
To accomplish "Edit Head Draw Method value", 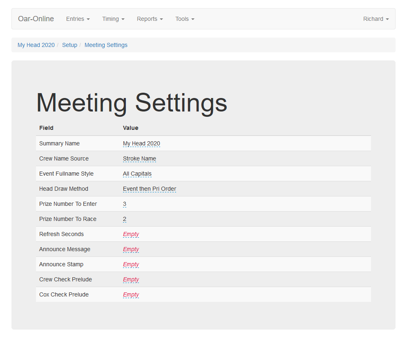I will (149, 189).
